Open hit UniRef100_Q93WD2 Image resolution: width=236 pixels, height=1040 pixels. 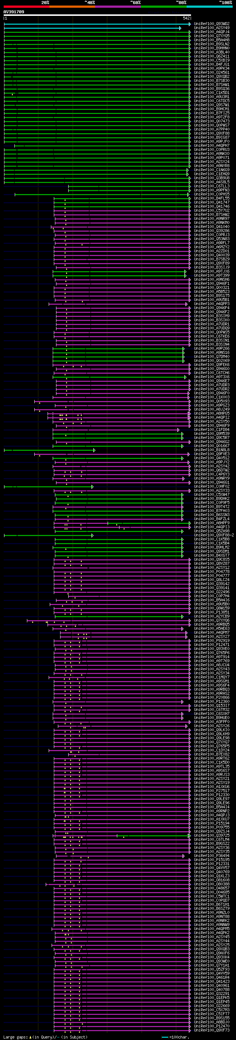212,24
